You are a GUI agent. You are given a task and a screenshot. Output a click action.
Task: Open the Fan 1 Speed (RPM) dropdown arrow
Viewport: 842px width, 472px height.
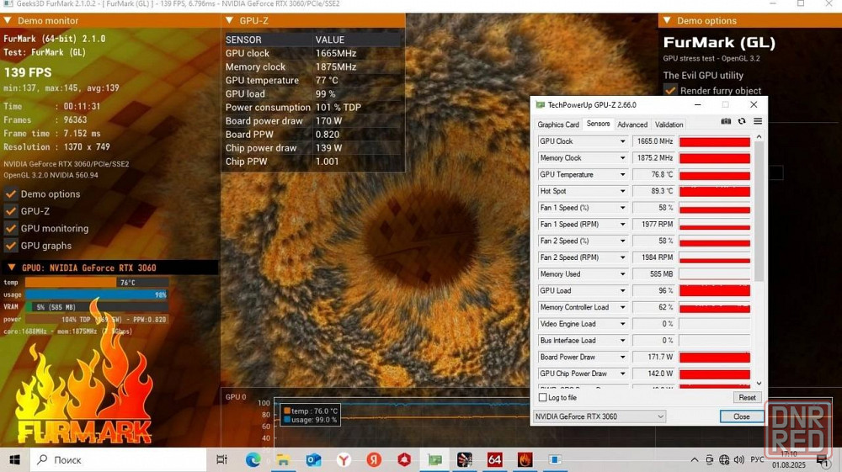point(622,224)
